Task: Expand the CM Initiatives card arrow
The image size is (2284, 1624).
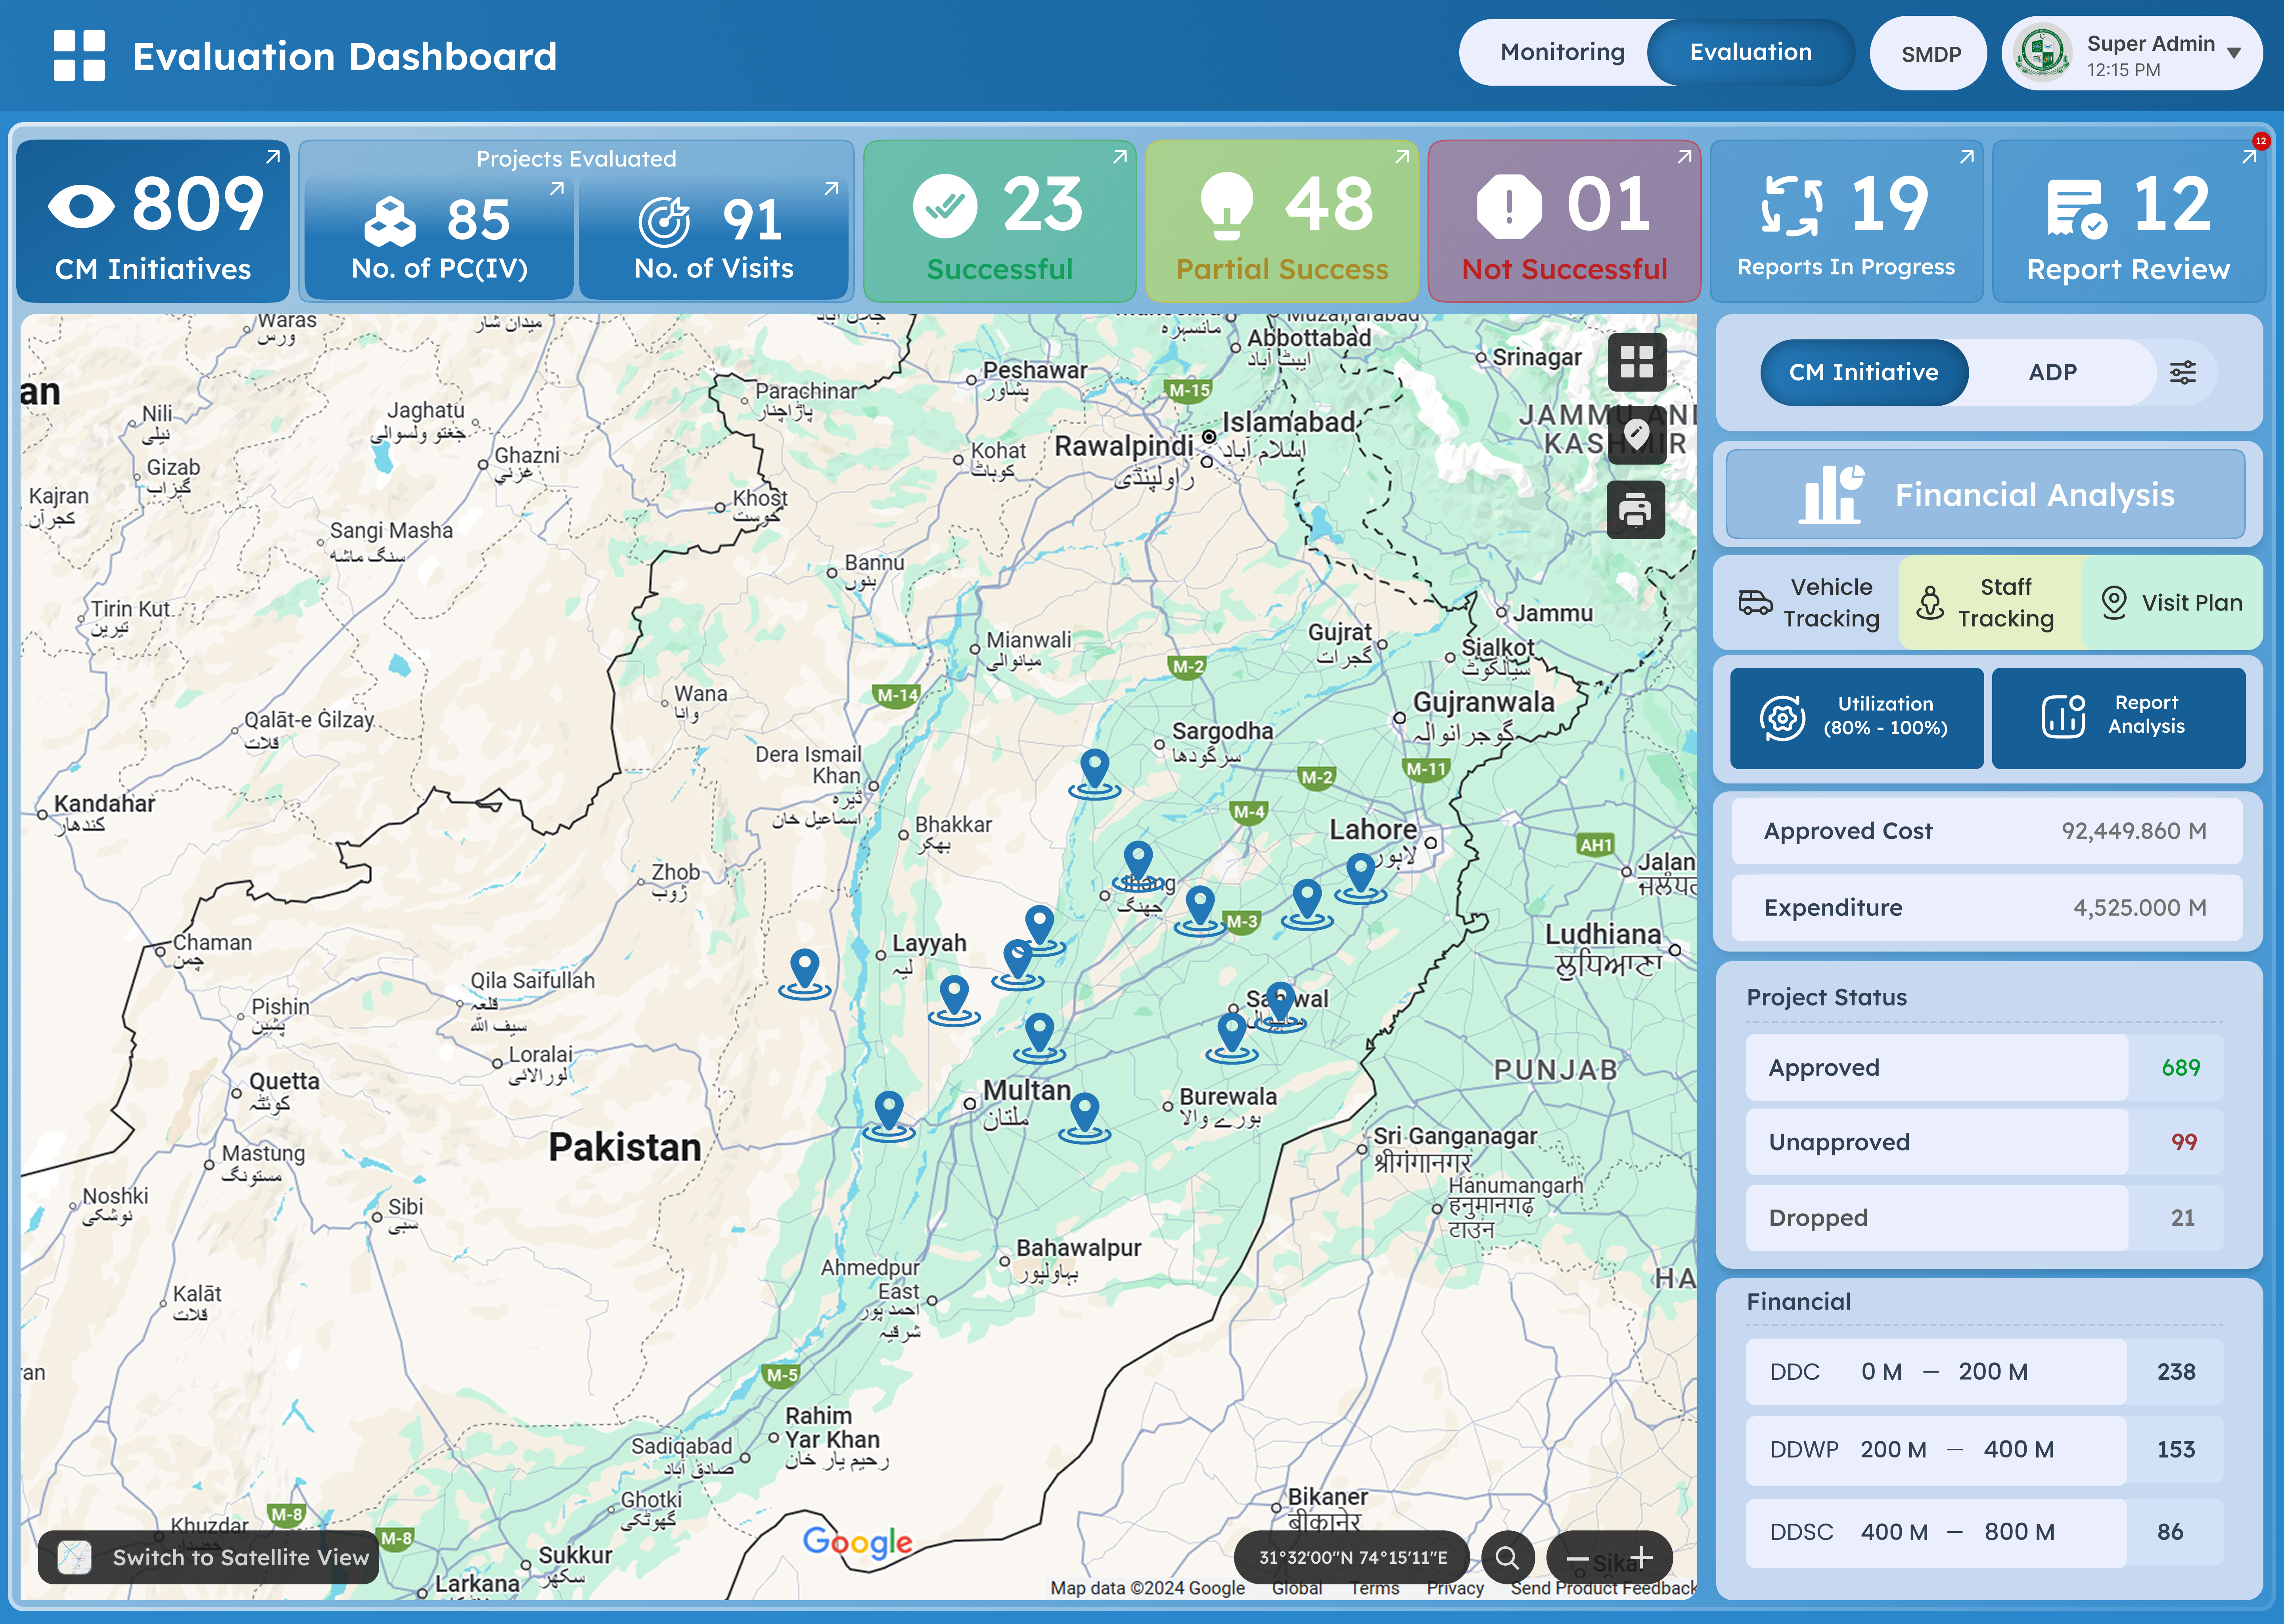Action: (272, 157)
